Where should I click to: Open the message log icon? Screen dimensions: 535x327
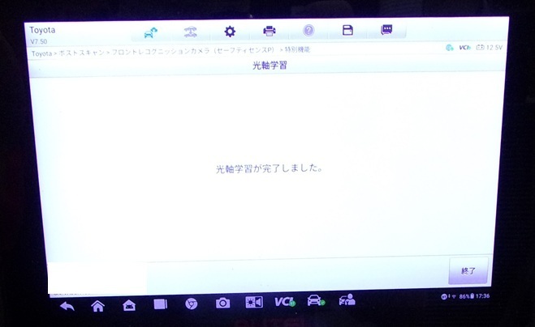[386, 30]
